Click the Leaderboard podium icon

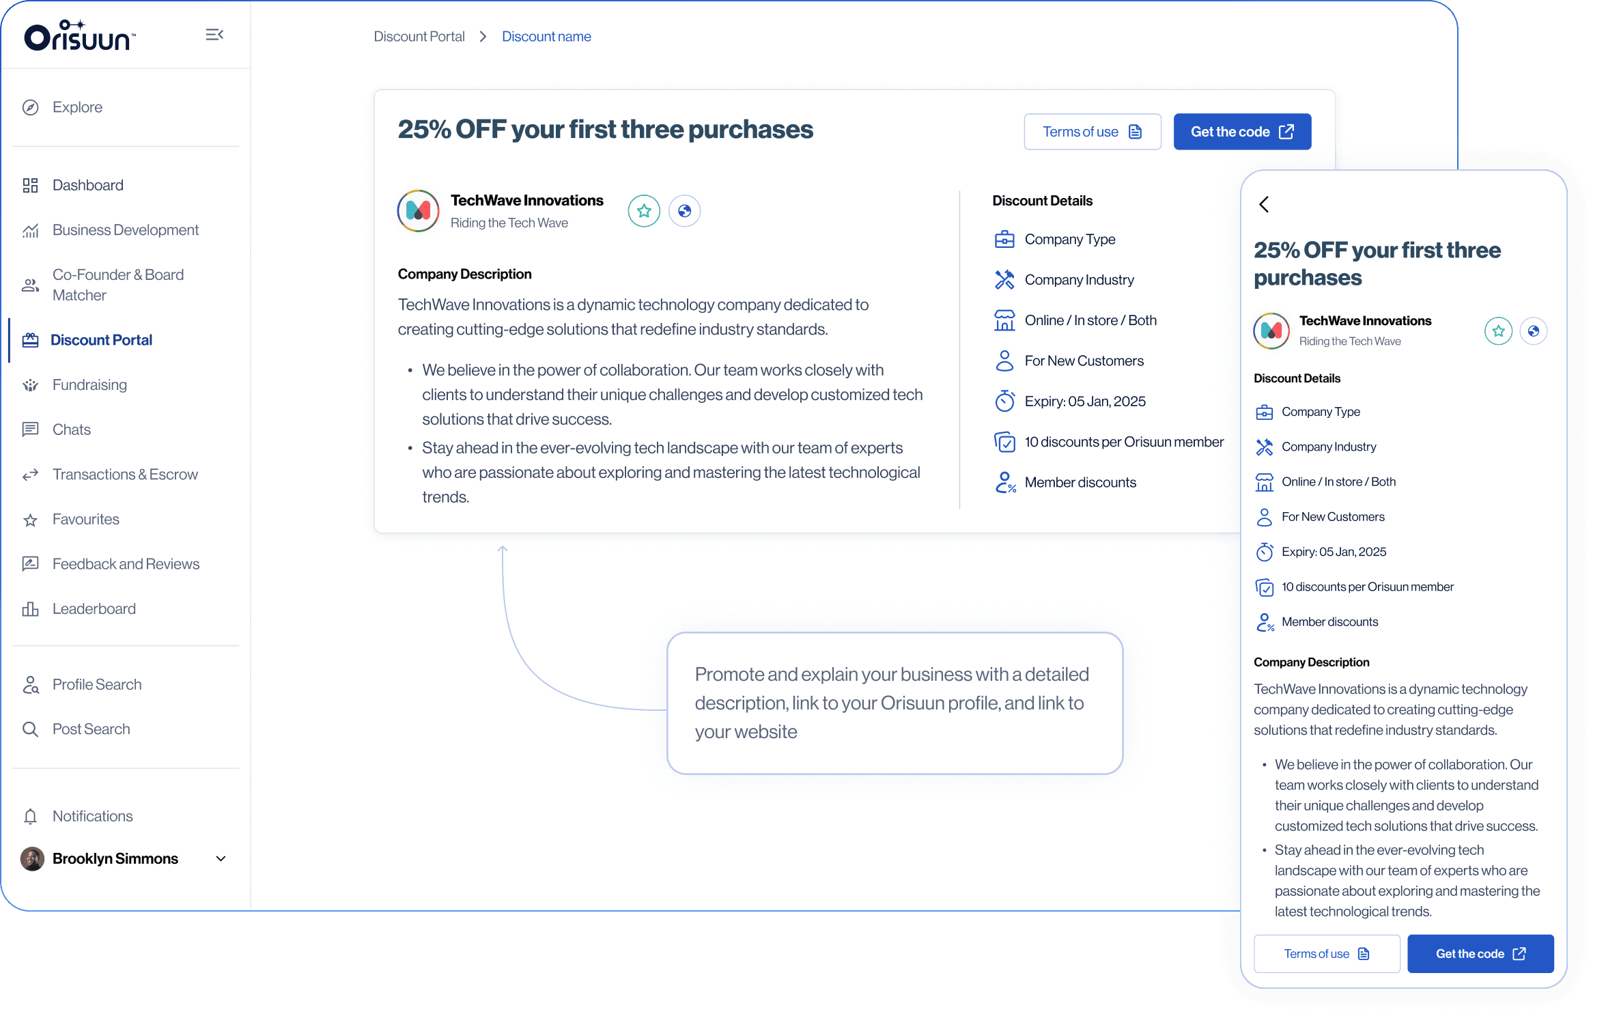[x=30, y=609]
